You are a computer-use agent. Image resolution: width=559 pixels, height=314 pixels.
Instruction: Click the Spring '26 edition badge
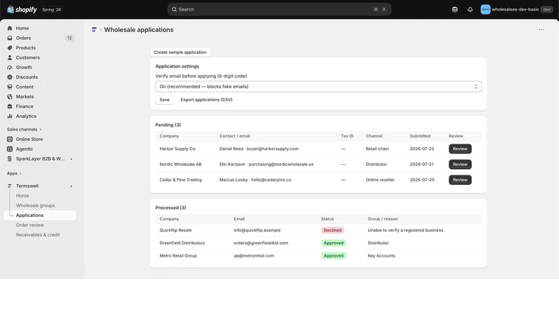click(x=51, y=10)
